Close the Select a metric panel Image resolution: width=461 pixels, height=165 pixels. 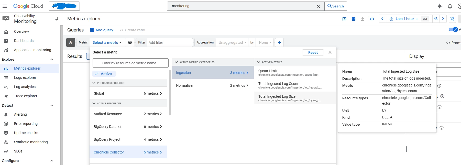click(x=330, y=52)
